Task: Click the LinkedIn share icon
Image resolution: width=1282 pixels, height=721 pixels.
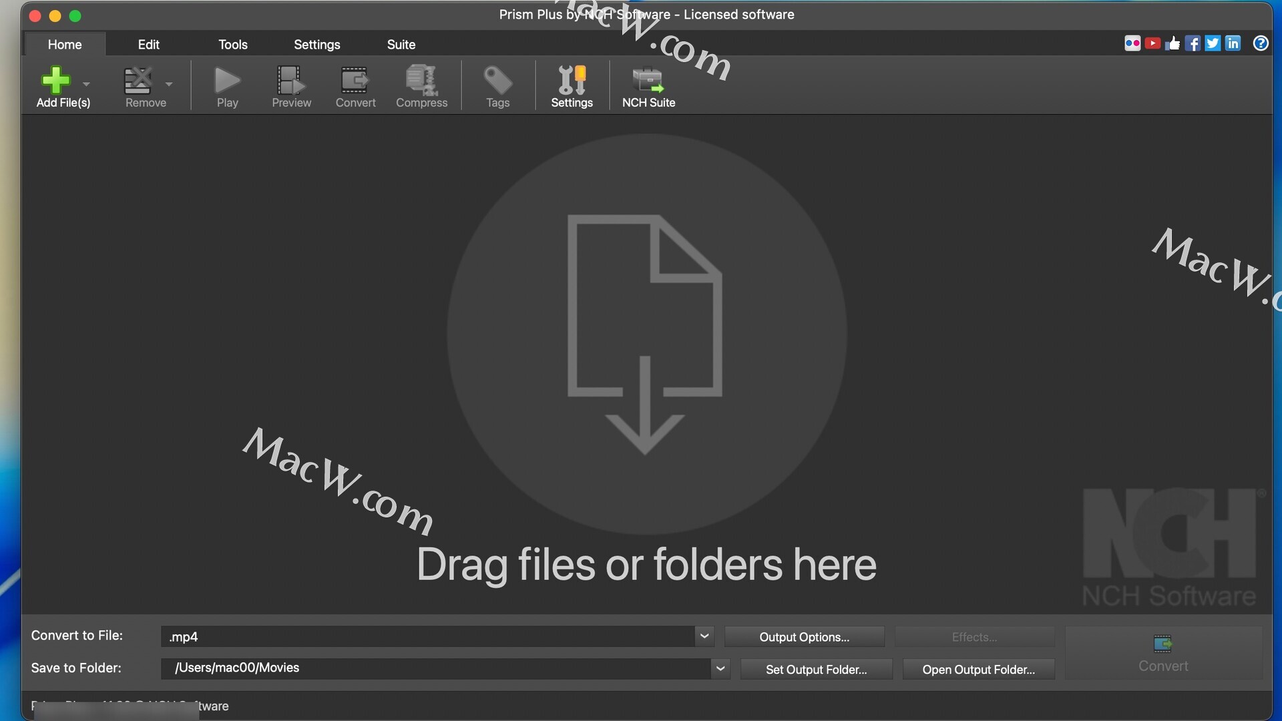Action: (x=1233, y=43)
